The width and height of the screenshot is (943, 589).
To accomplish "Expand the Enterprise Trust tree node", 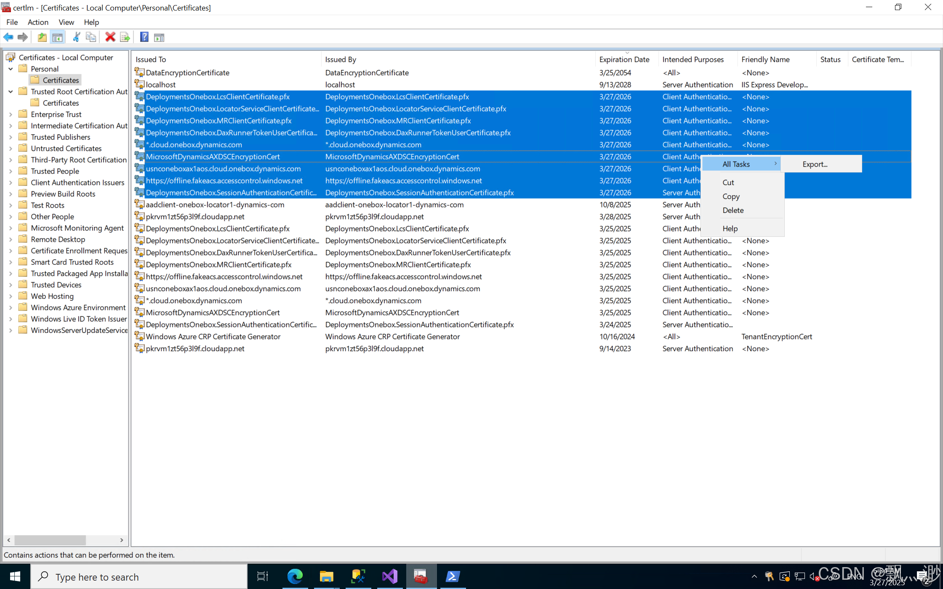I will pyautogui.click(x=11, y=114).
